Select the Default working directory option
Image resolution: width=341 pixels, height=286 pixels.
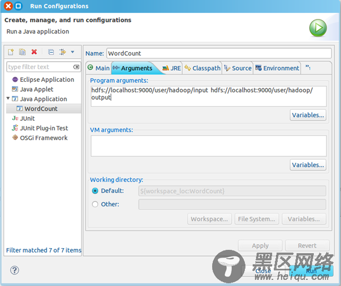95,191
